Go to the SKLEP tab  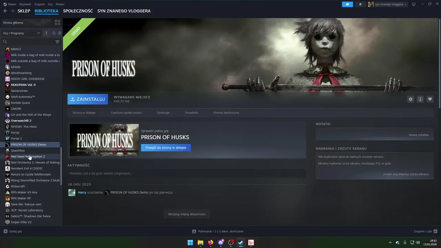pyautogui.click(x=24, y=11)
